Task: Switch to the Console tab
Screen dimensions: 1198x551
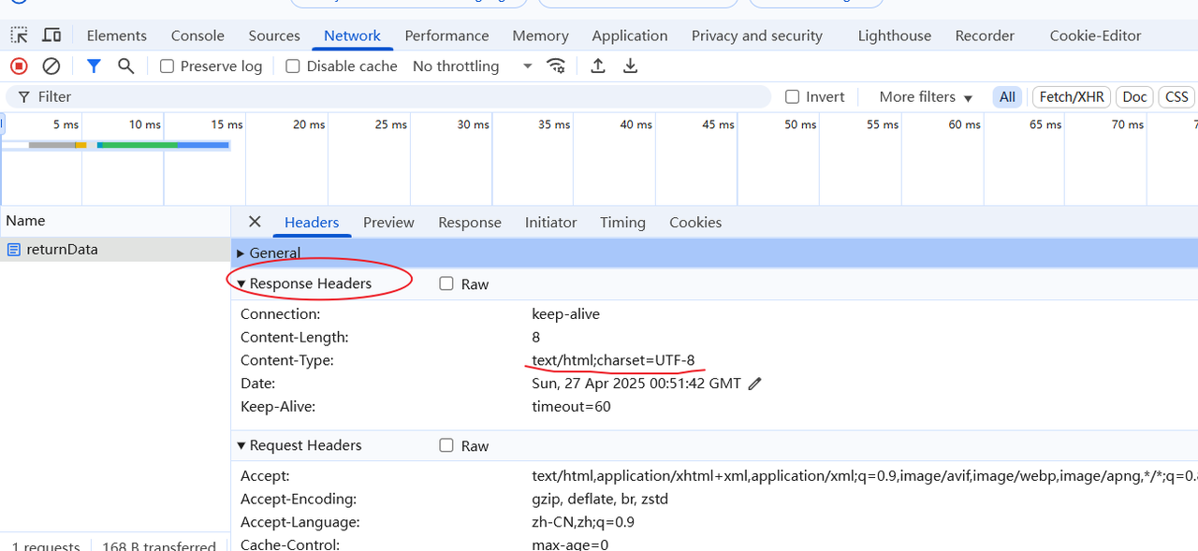Action: (x=197, y=36)
